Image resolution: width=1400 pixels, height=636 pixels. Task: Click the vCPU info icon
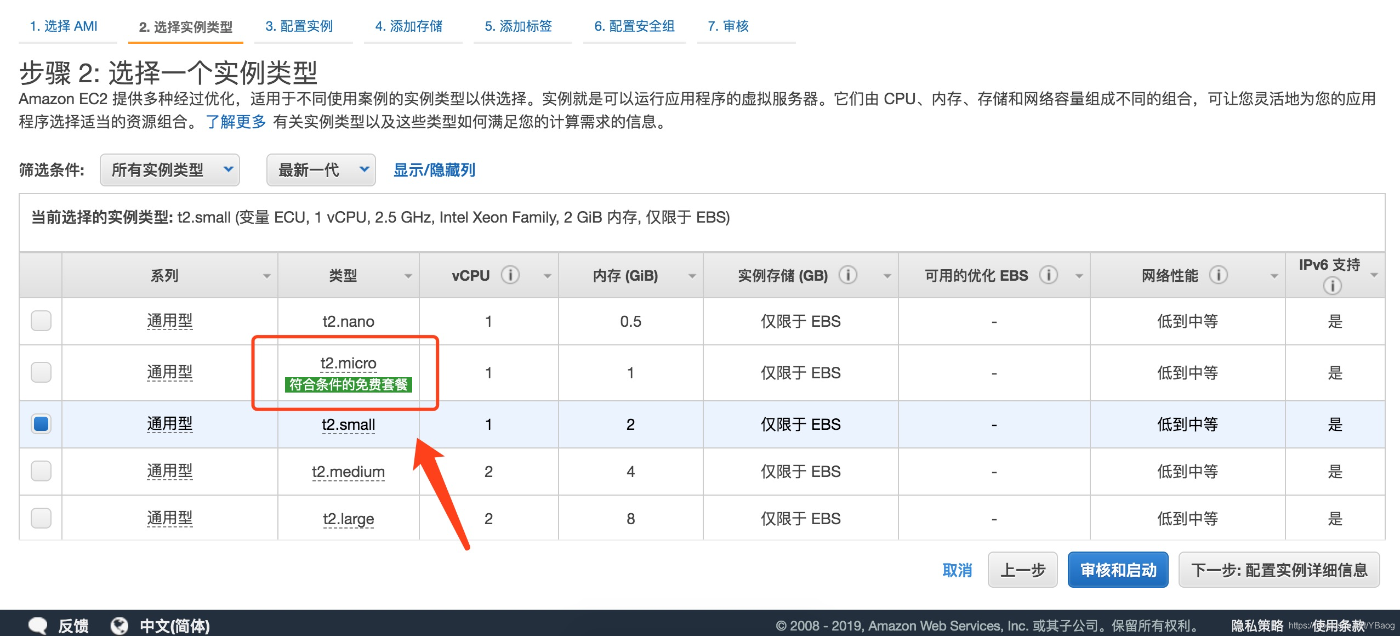[x=510, y=275]
